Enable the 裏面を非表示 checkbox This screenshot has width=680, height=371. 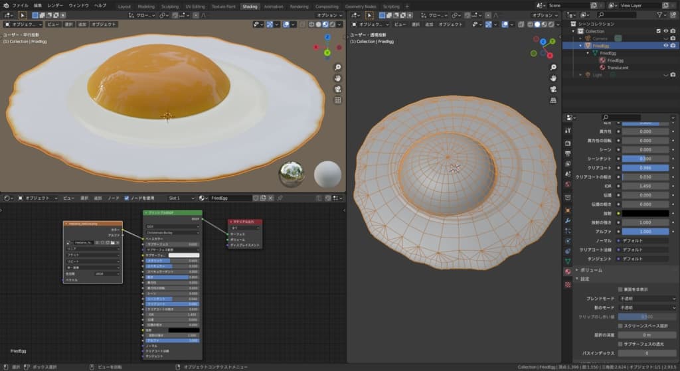pyautogui.click(x=620, y=289)
